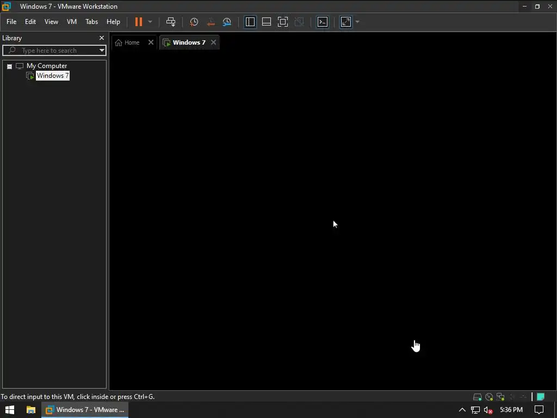Image resolution: width=557 pixels, height=418 pixels.
Task: Open File Explorer from the taskbar
Action: (31, 410)
